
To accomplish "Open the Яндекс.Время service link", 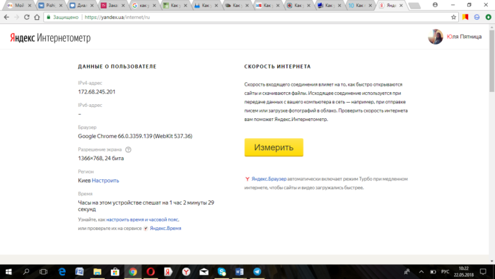I will 165,228.
